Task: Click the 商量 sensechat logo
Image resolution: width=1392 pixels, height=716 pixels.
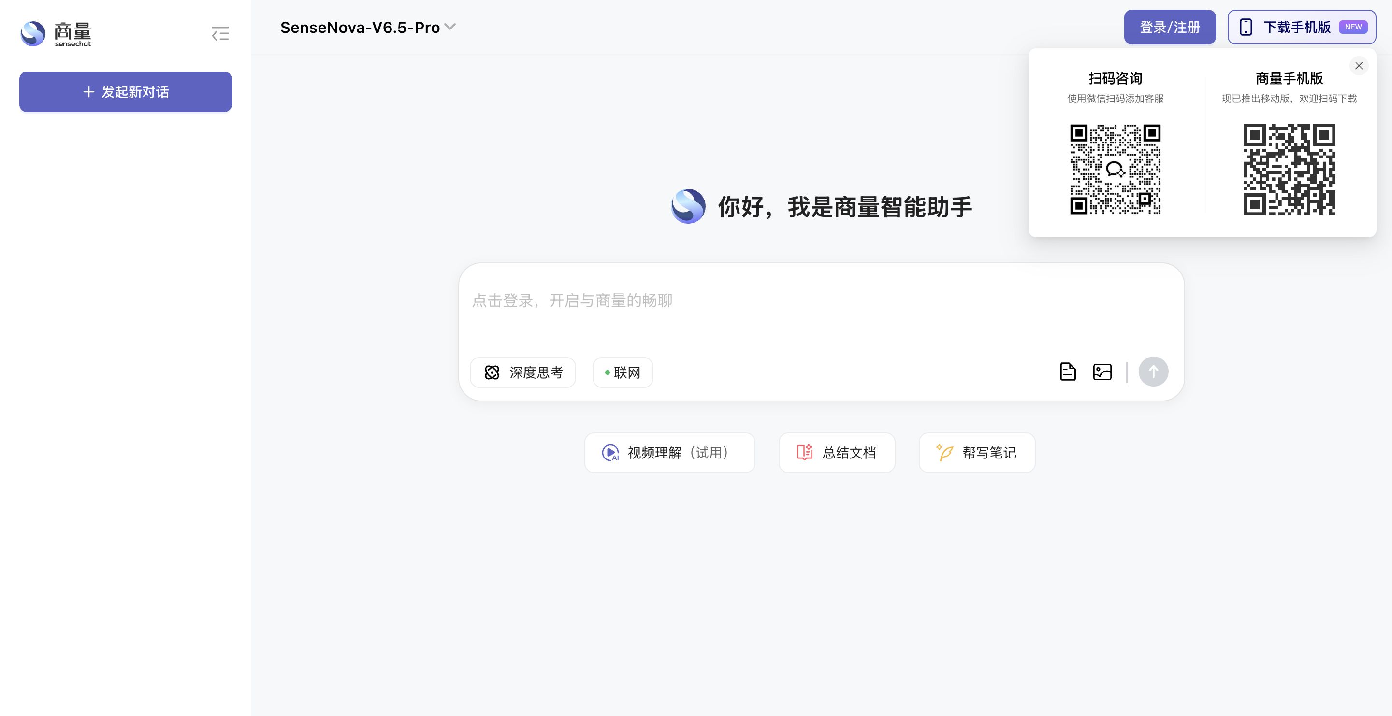Action: pos(56,33)
